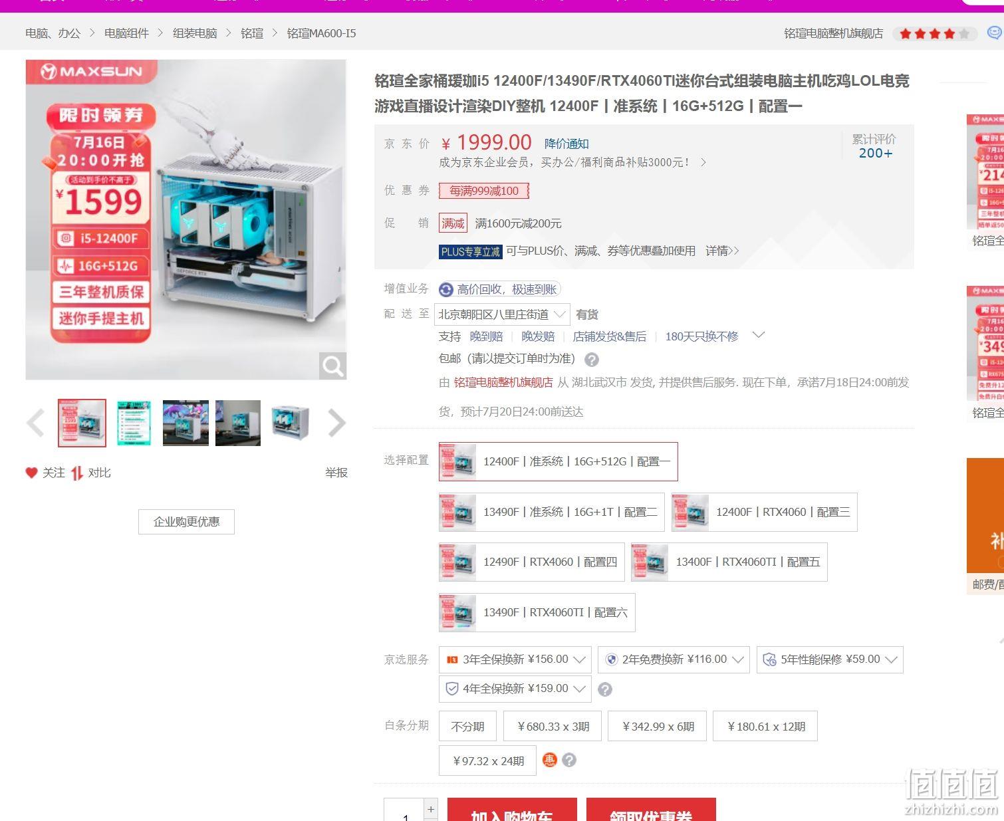1004x821 pixels.
Task: Click 降价通知 link
Action: (566, 144)
